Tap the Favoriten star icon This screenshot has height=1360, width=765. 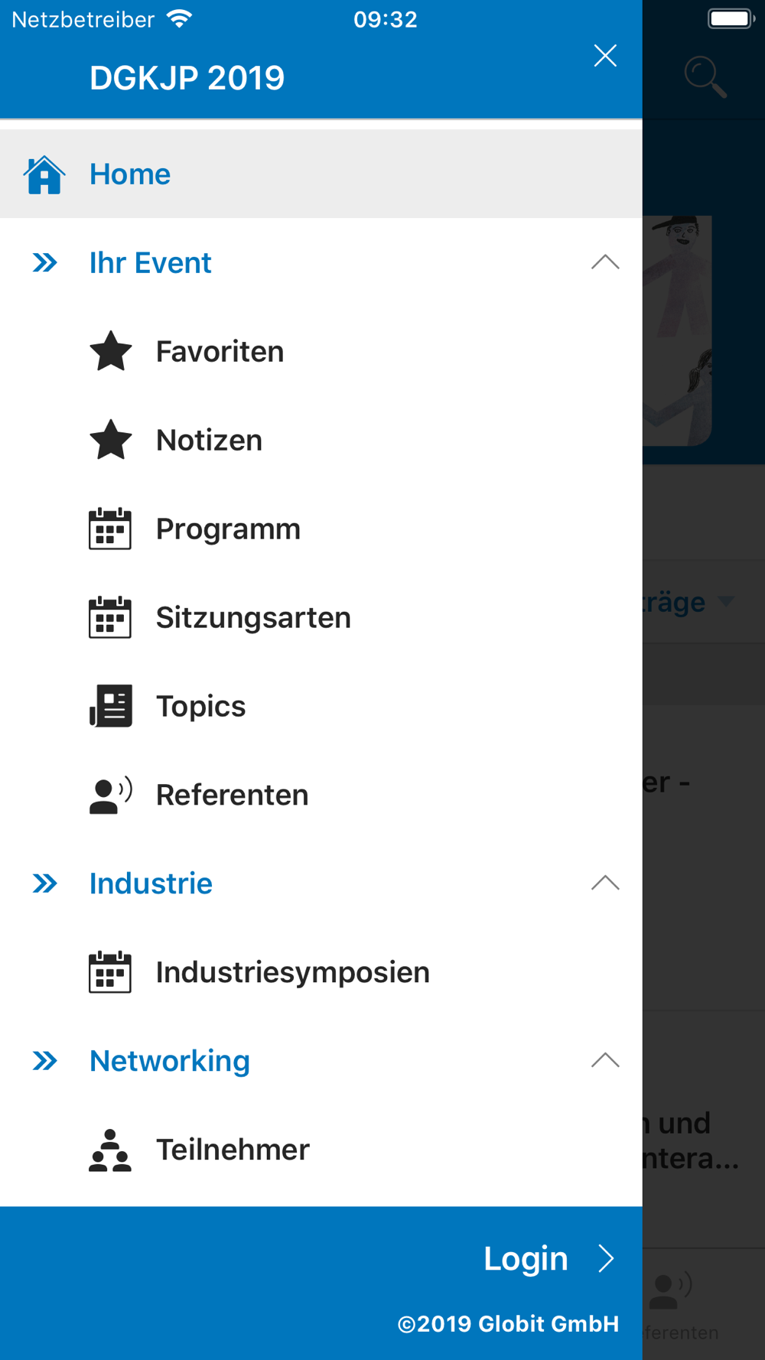111,352
